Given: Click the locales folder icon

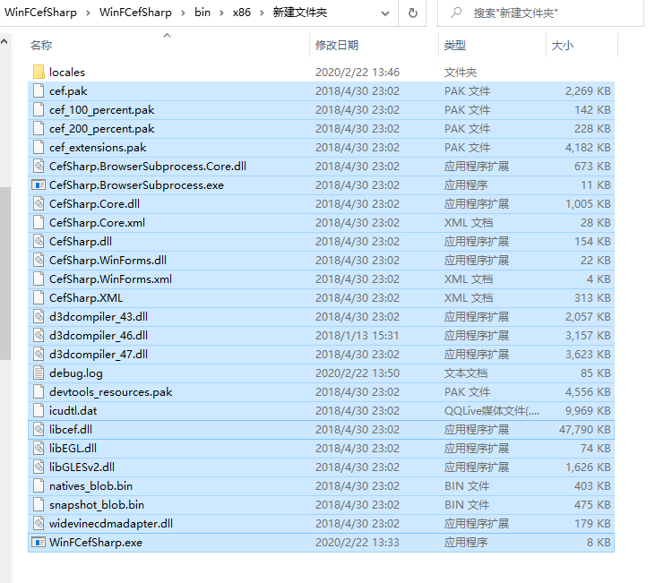Looking at the screenshot, I should (x=39, y=72).
